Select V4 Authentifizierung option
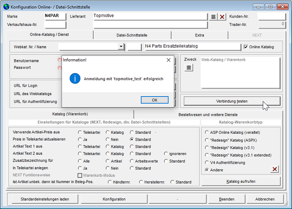Viewport: 292px width, 209px height. [207, 163]
